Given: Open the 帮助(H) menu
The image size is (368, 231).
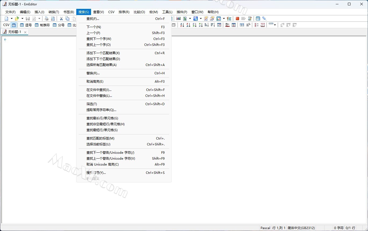Looking at the screenshot, I should [213, 12].
